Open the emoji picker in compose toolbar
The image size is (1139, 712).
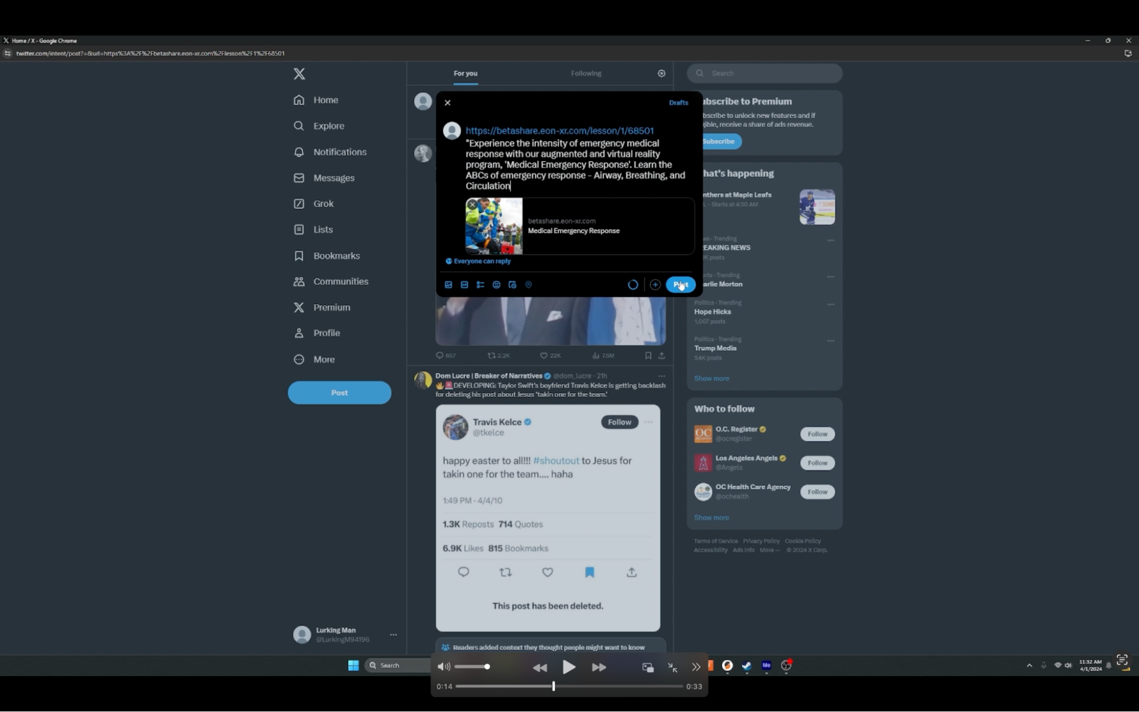[x=496, y=285]
